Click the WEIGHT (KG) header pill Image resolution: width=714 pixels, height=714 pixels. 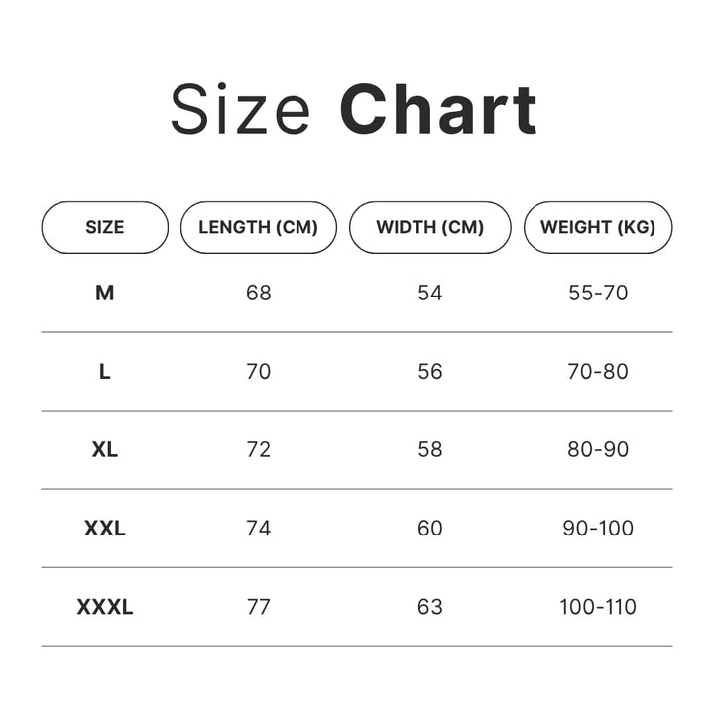click(x=597, y=227)
